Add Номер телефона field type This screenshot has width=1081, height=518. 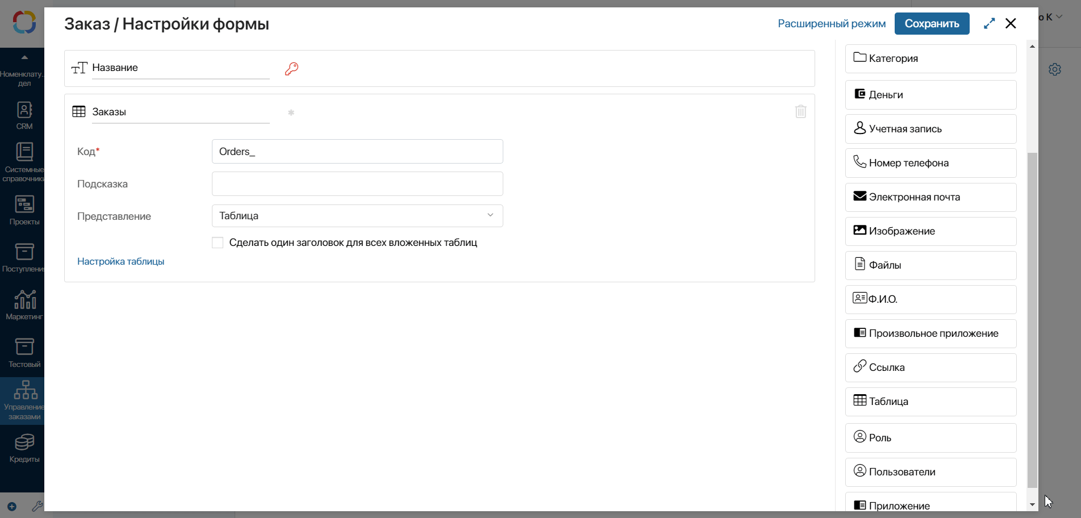tap(930, 163)
